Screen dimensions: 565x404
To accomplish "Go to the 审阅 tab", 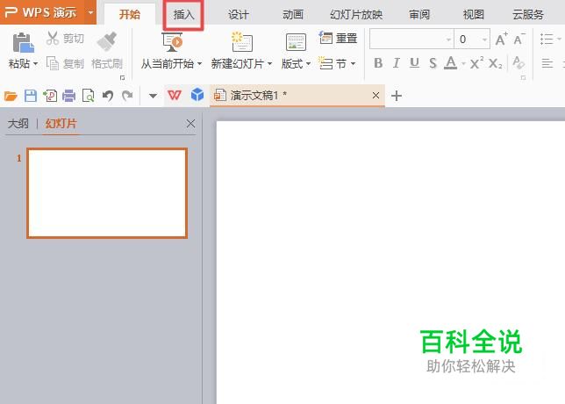I will point(419,14).
